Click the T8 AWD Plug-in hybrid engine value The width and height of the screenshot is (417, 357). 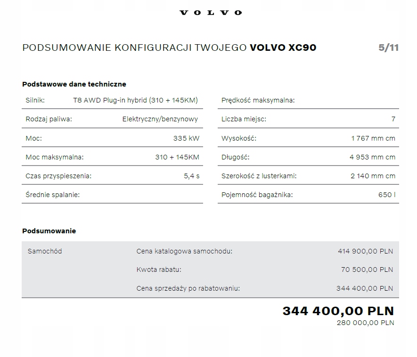pyautogui.click(x=135, y=100)
